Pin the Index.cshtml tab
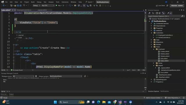 click(13, 10)
